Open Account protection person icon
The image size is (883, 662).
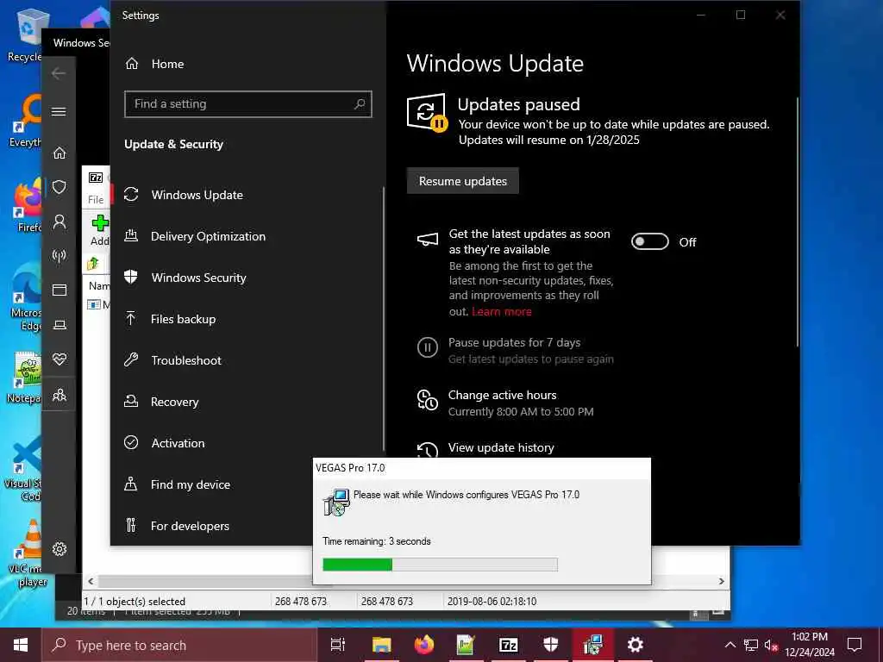click(x=59, y=222)
